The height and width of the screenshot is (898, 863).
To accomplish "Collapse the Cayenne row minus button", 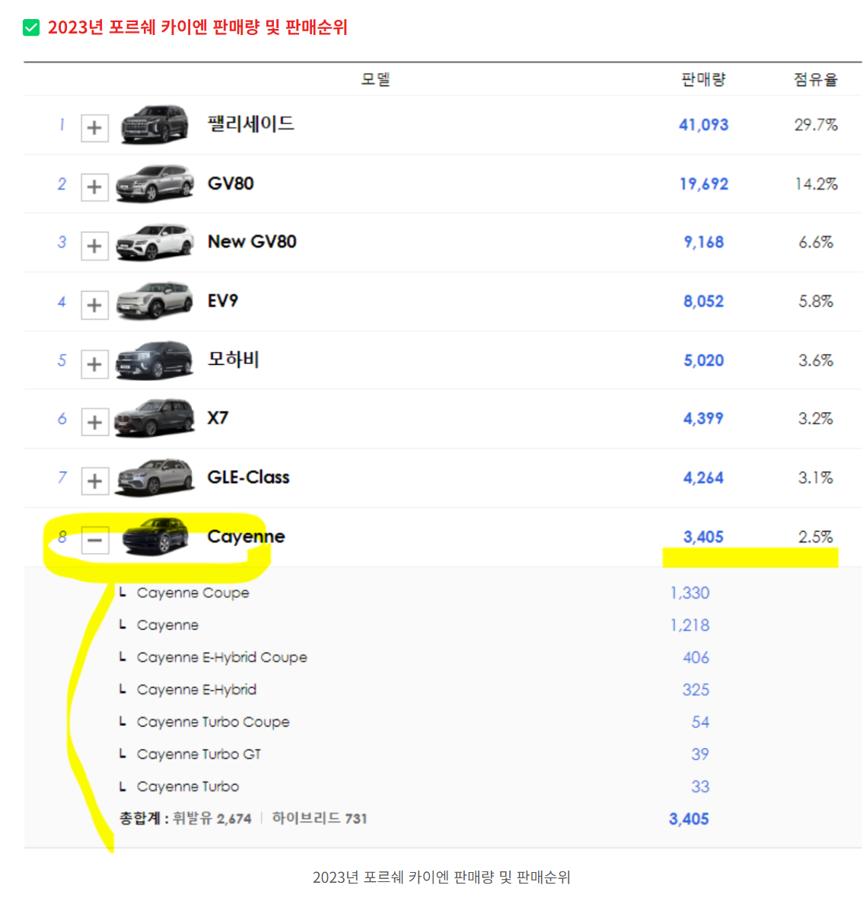I will click(94, 540).
